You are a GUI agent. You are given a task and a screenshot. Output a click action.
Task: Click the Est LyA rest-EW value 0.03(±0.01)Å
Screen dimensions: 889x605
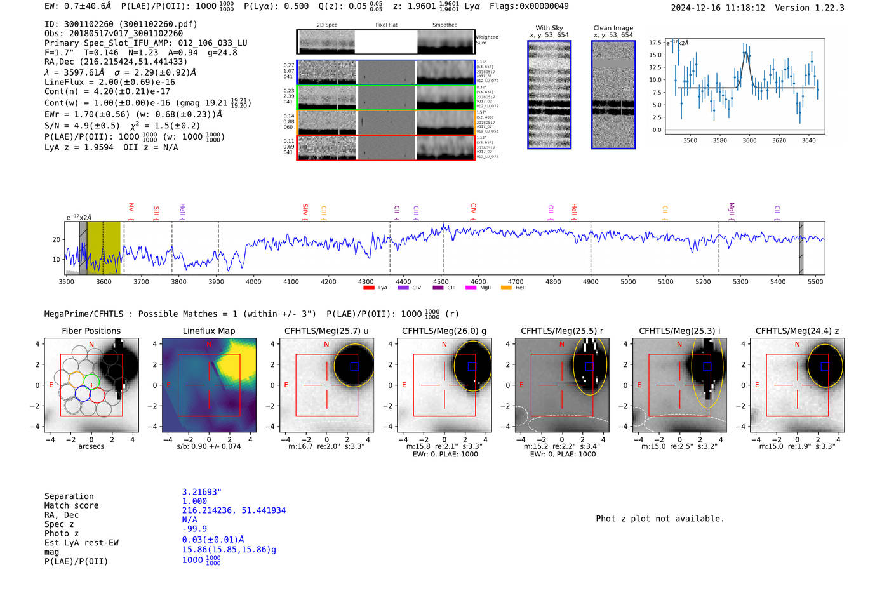coord(213,540)
